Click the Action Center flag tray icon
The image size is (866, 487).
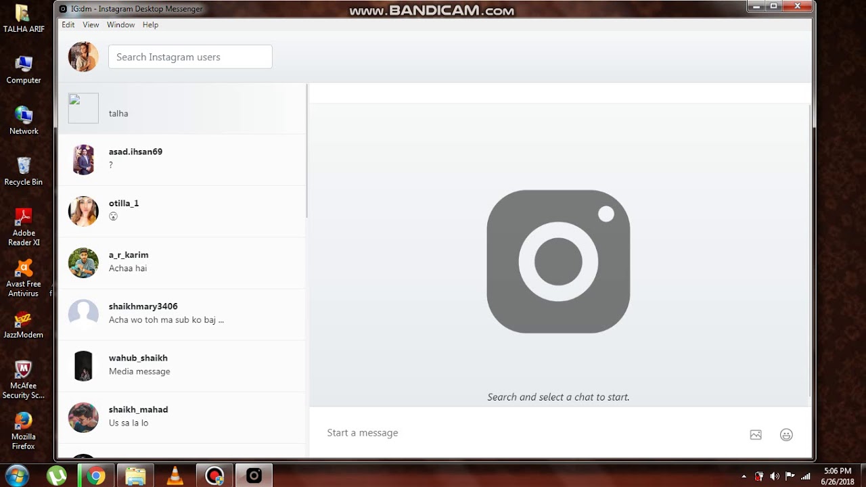(x=790, y=476)
